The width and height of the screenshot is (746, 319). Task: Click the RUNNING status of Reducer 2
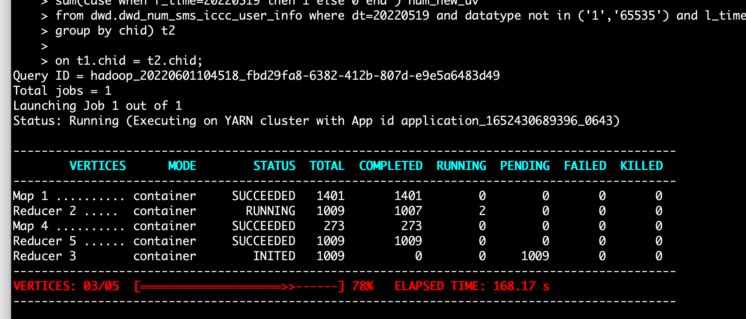click(271, 211)
